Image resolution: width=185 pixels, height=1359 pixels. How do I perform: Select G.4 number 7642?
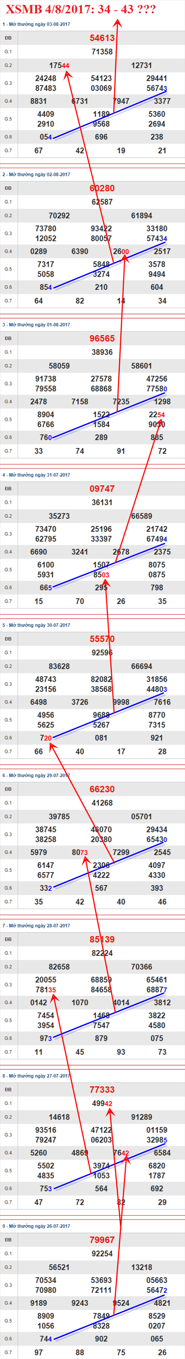[121, 1153]
